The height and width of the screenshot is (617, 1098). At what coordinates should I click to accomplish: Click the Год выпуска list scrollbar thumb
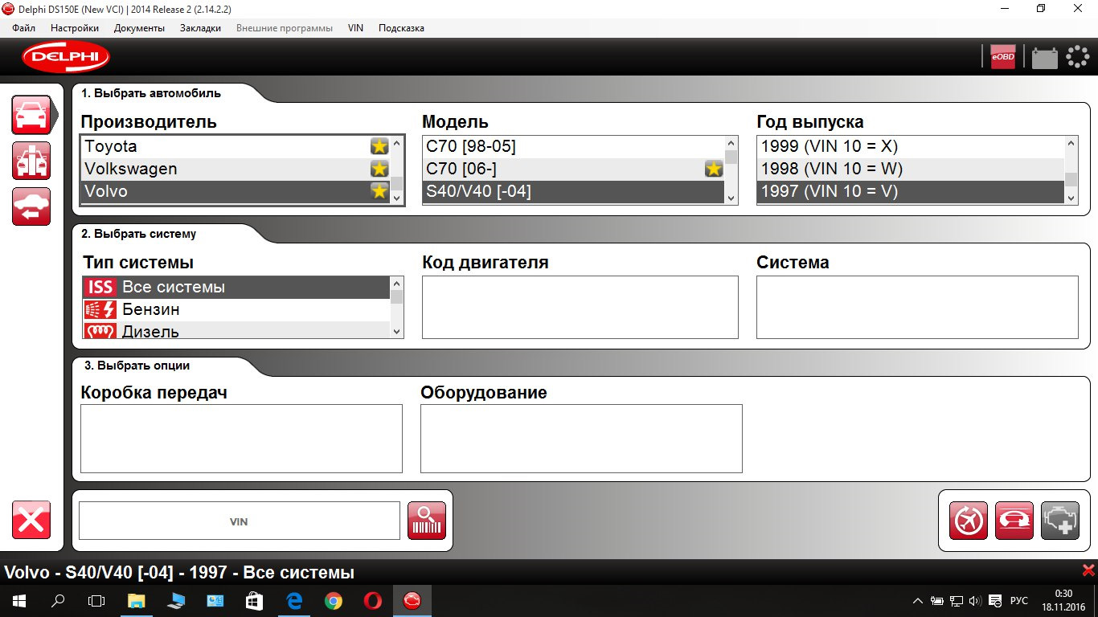pyautogui.click(x=1071, y=179)
